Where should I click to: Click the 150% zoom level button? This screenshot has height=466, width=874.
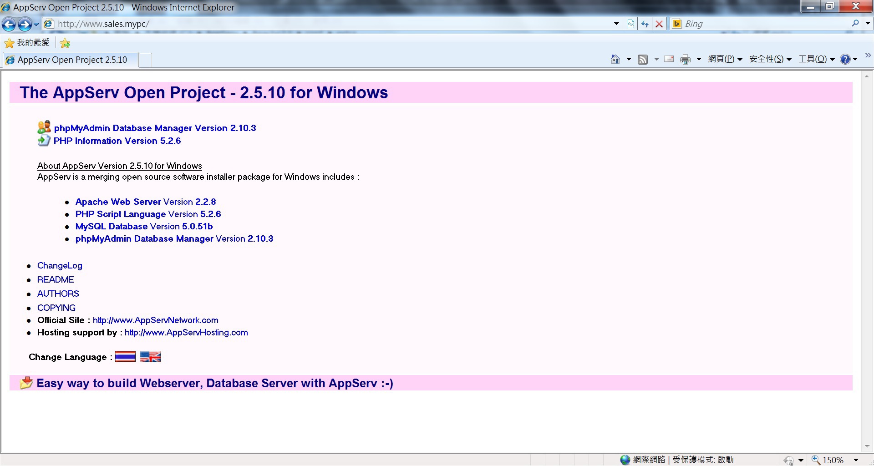(x=828, y=460)
